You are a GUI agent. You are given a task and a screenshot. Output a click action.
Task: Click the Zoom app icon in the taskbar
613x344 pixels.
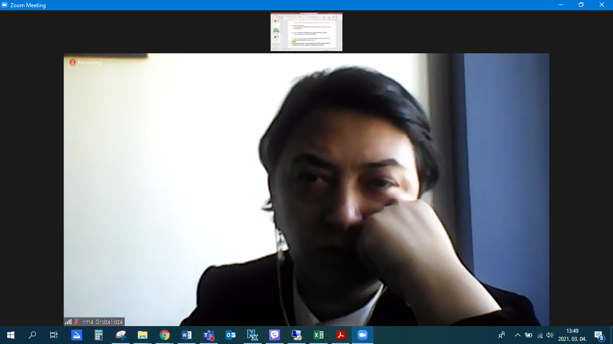[362, 335]
